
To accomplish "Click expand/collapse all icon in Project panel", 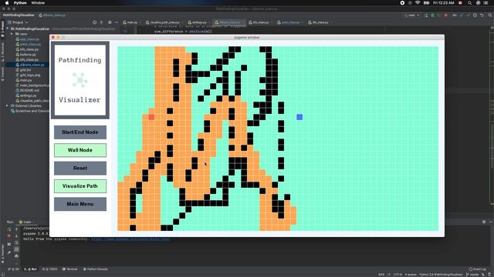I will tap(101, 22).
